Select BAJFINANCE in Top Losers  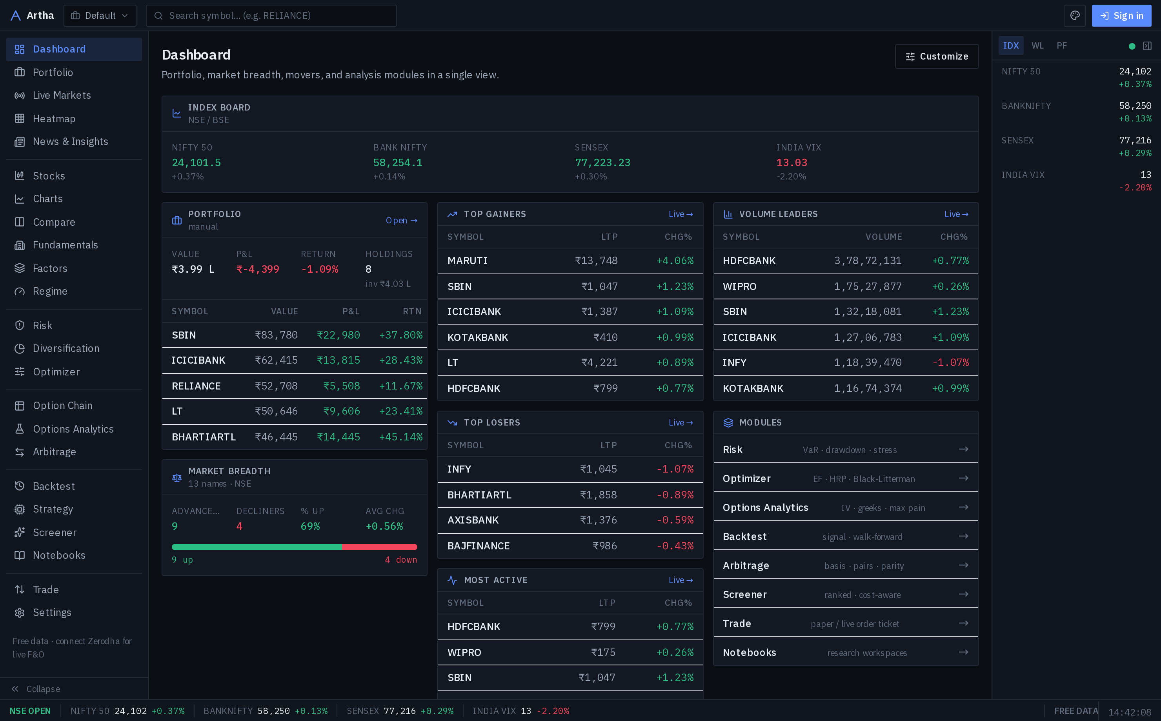tap(570, 546)
